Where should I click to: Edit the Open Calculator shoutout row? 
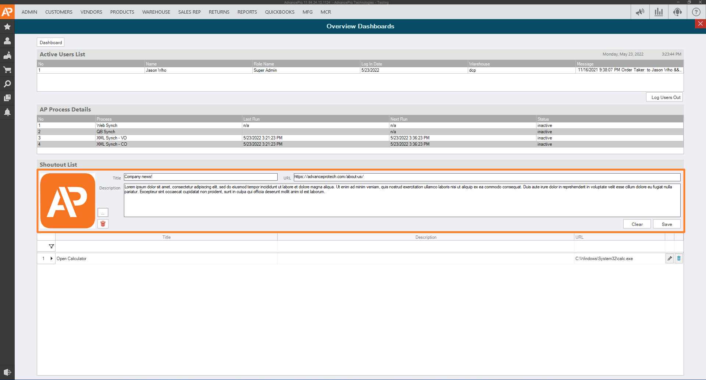670,259
